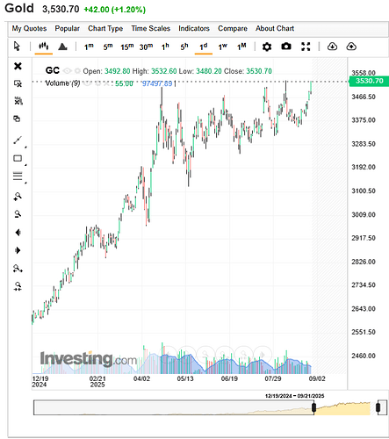Toggle Volume indicator visibility eye icon
The width and height of the screenshot is (389, 439).
tap(87, 83)
